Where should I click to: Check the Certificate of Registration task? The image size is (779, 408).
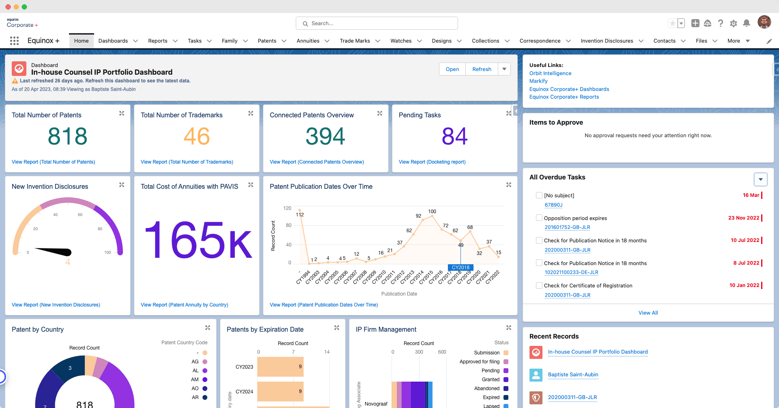[539, 285]
